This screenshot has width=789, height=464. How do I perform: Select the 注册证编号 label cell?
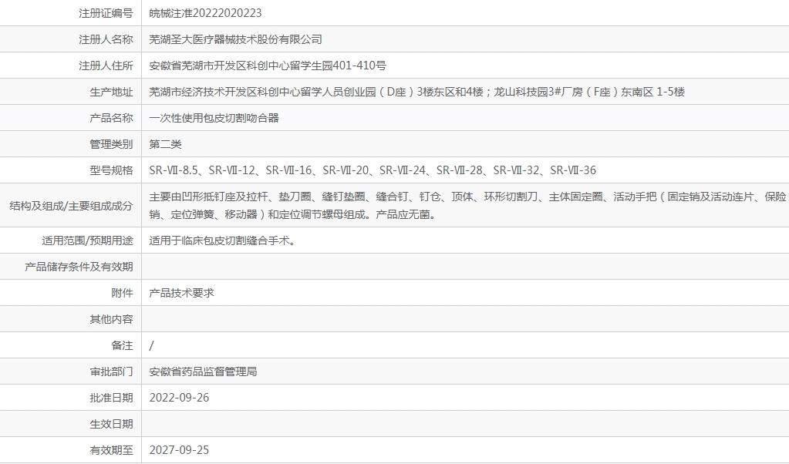pos(106,13)
